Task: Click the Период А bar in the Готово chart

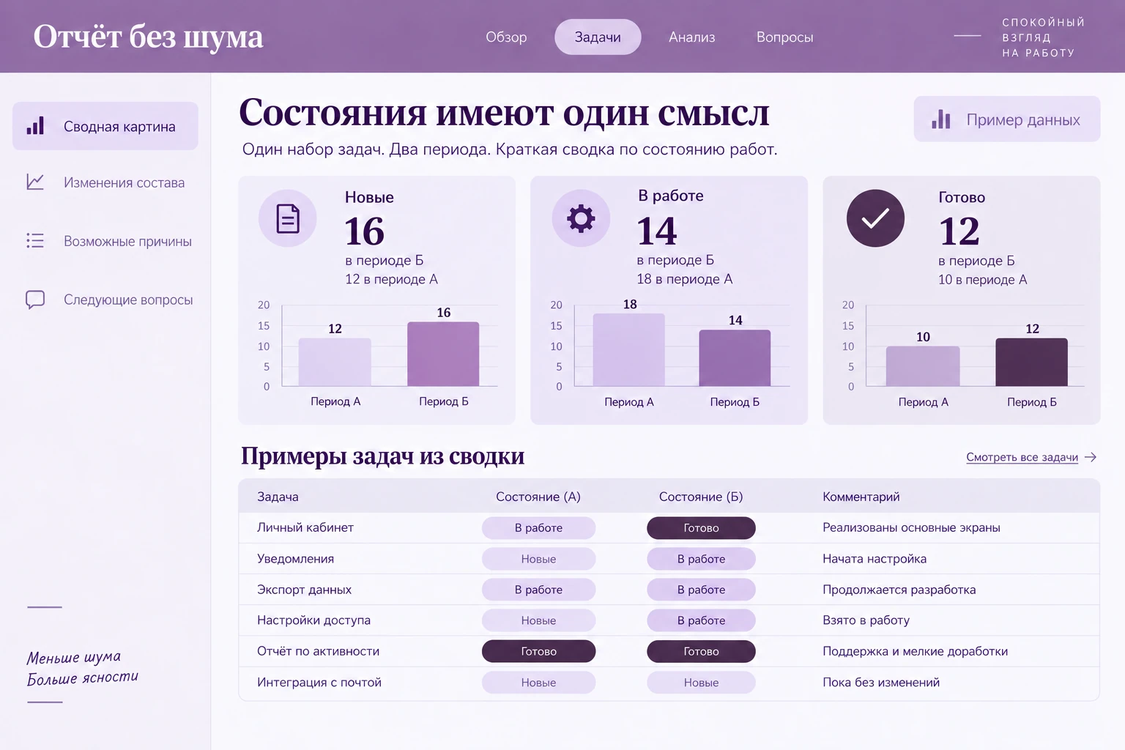Action: [x=923, y=366]
